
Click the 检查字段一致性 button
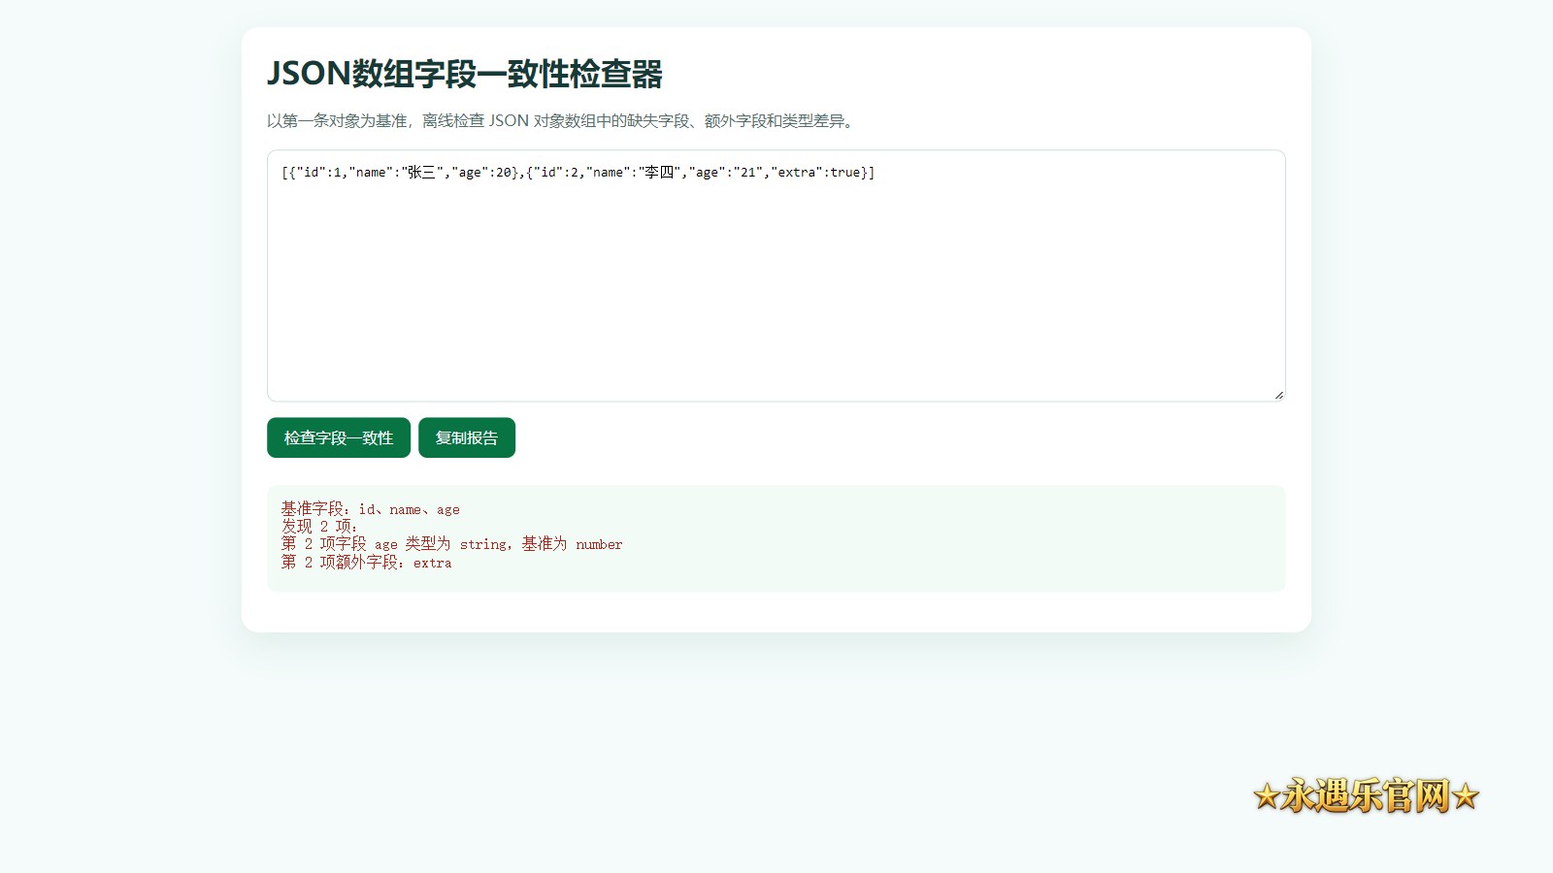(x=339, y=437)
